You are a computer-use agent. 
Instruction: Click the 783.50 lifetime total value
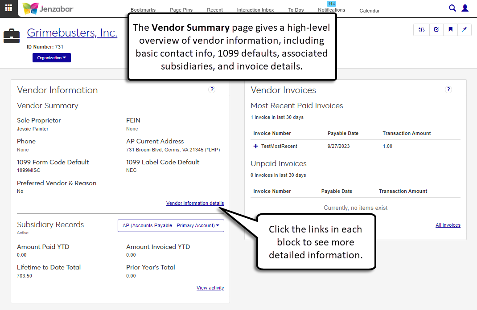click(x=25, y=276)
